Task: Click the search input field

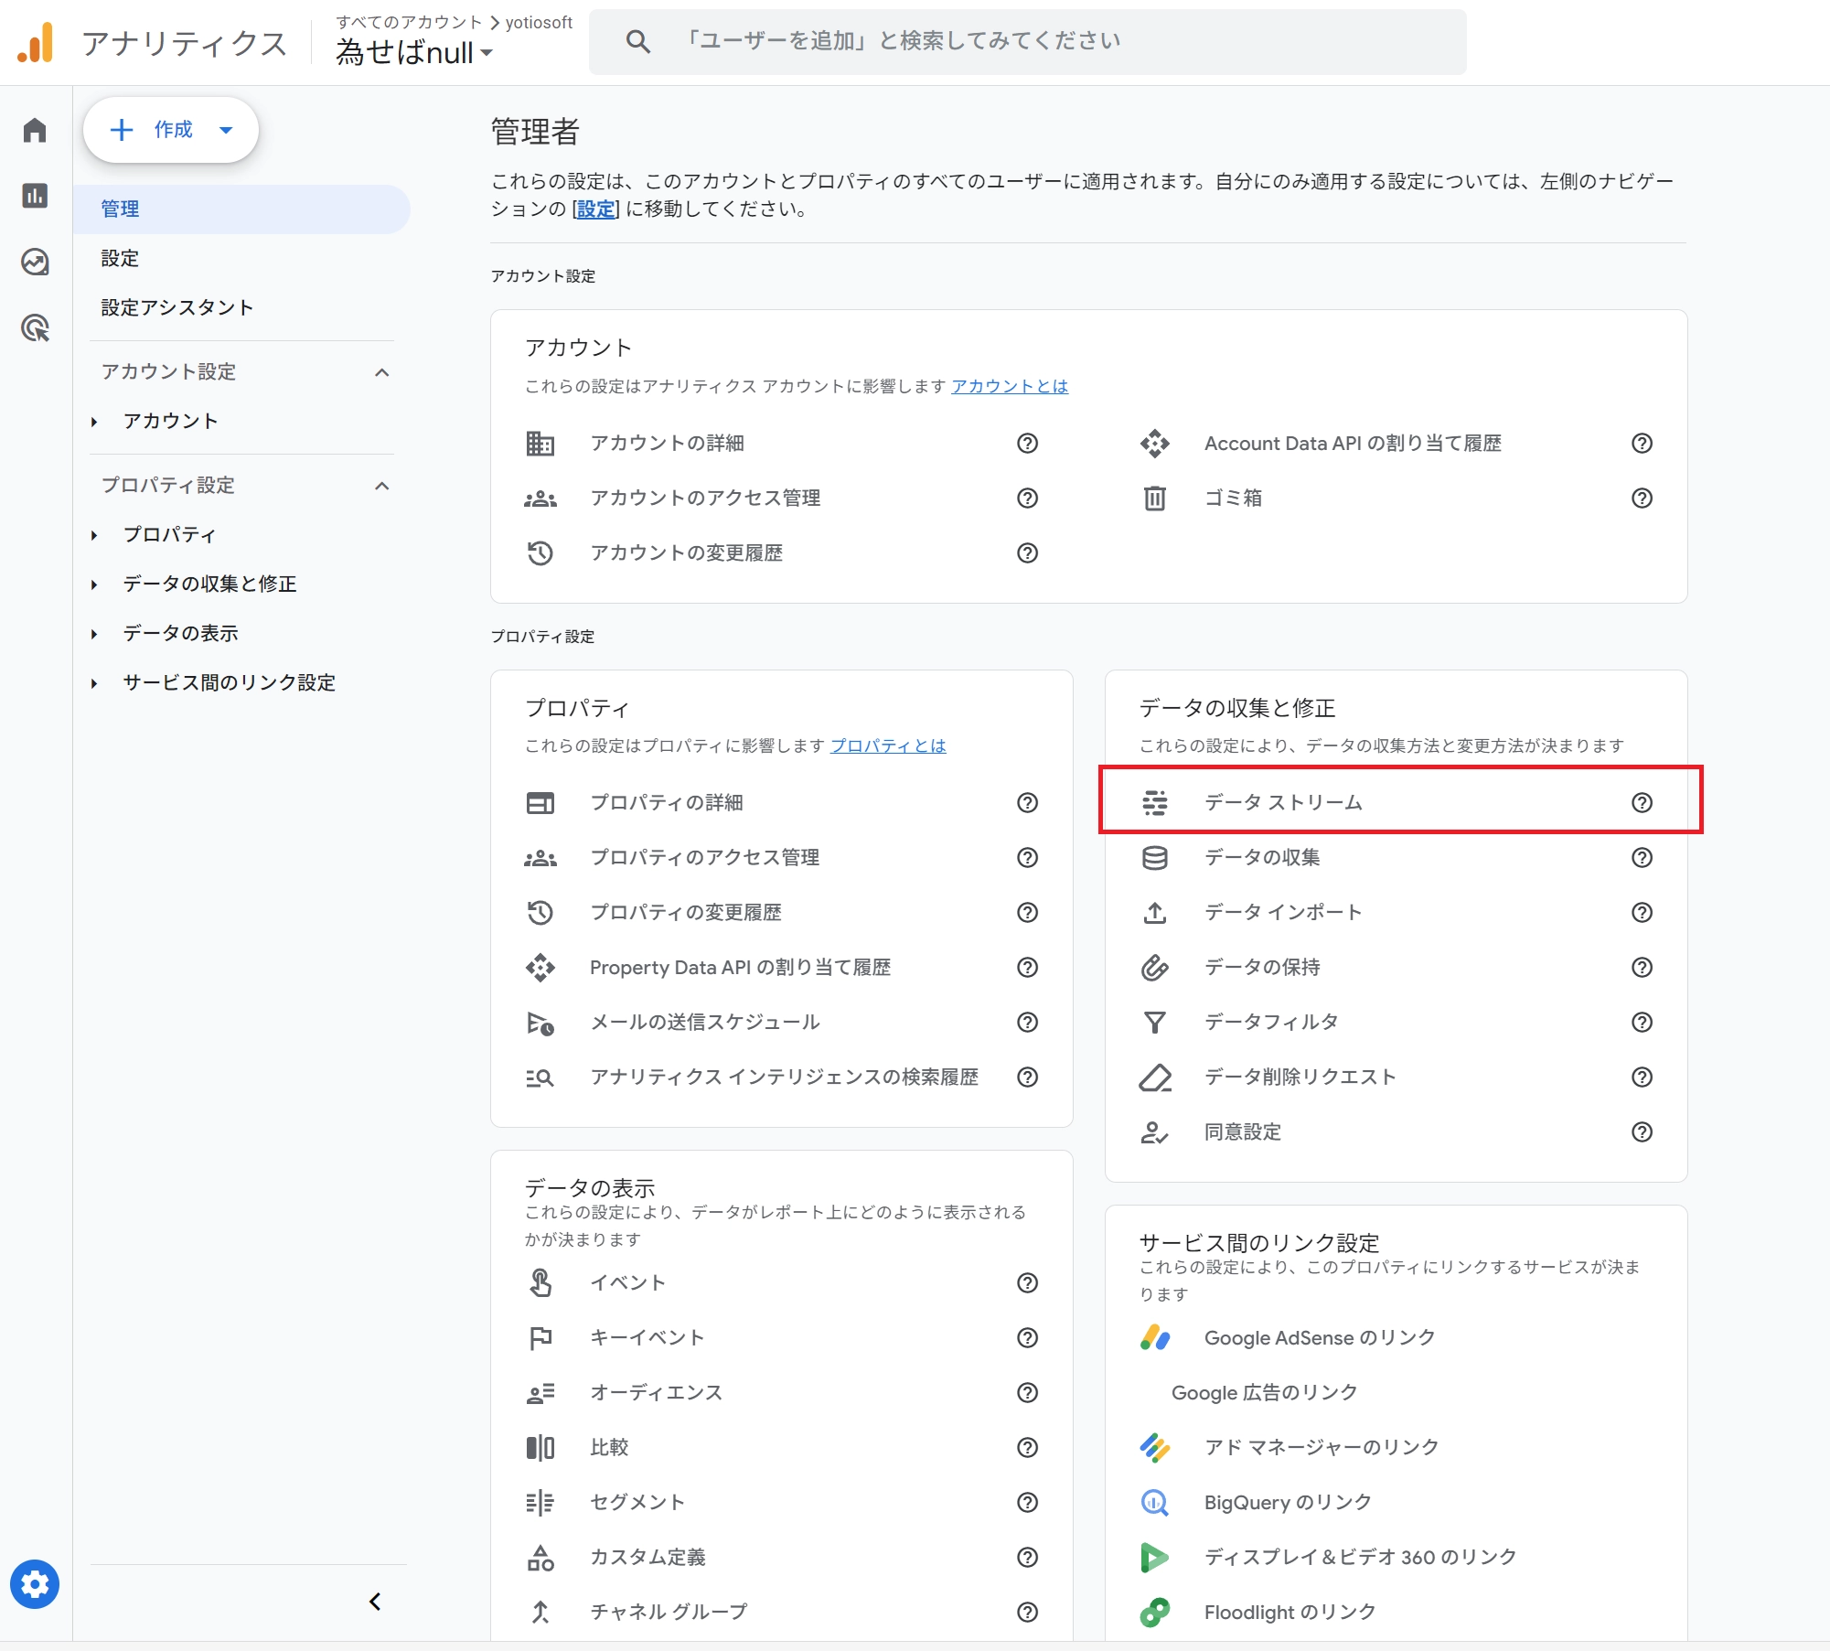Action: pyautogui.click(x=1028, y=41)
